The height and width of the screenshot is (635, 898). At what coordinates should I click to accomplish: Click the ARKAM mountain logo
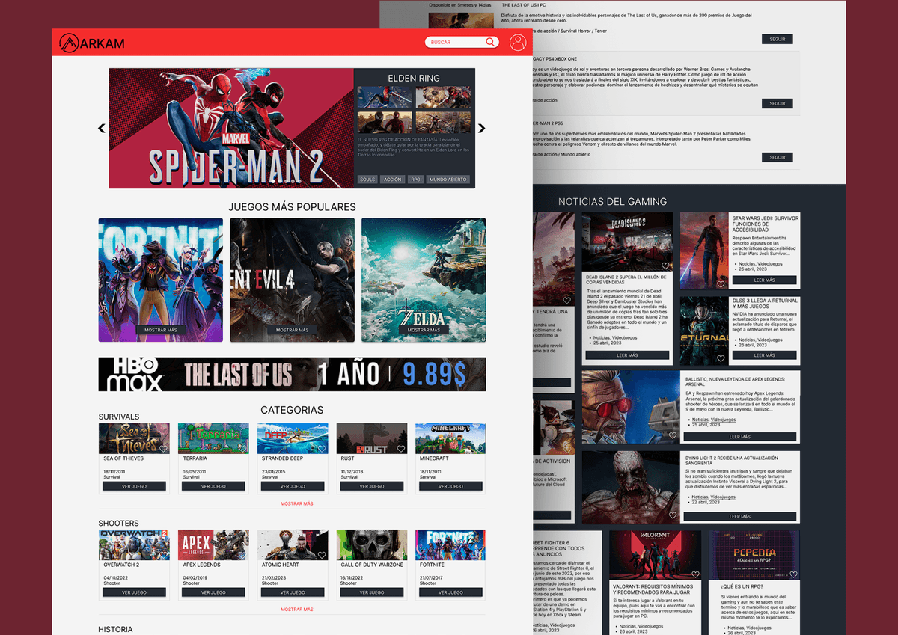tap(70, 43)
